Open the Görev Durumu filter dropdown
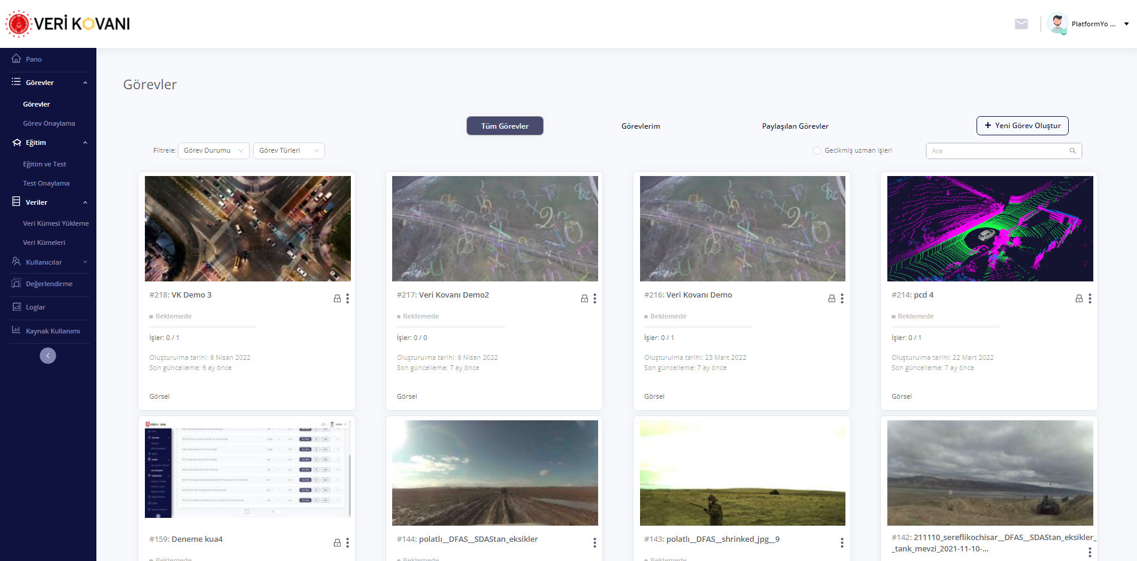 pyautogui.click(x=214, y=151)
